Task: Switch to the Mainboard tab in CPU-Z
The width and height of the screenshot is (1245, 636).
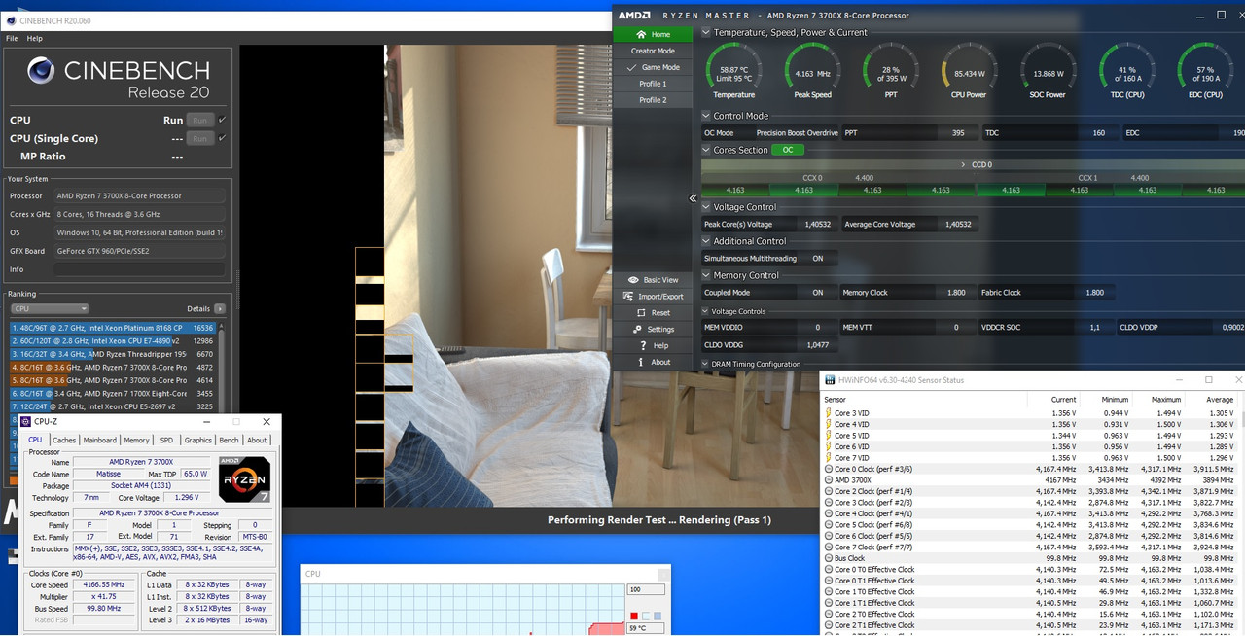Action: coord(100,440)
